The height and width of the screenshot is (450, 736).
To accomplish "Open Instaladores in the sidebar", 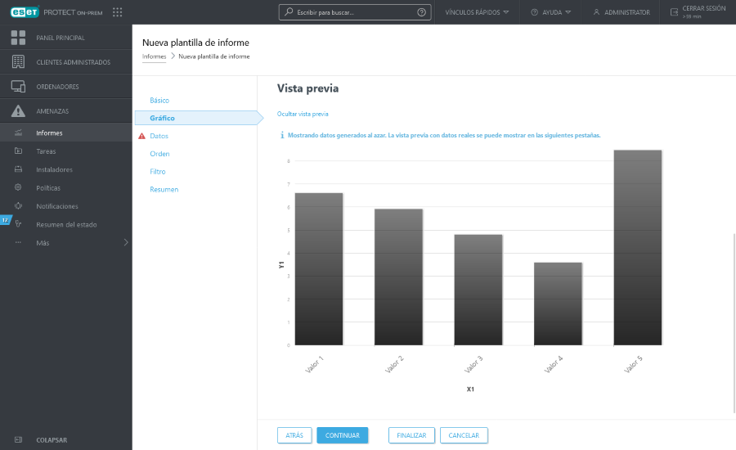I will click(65, 169).
